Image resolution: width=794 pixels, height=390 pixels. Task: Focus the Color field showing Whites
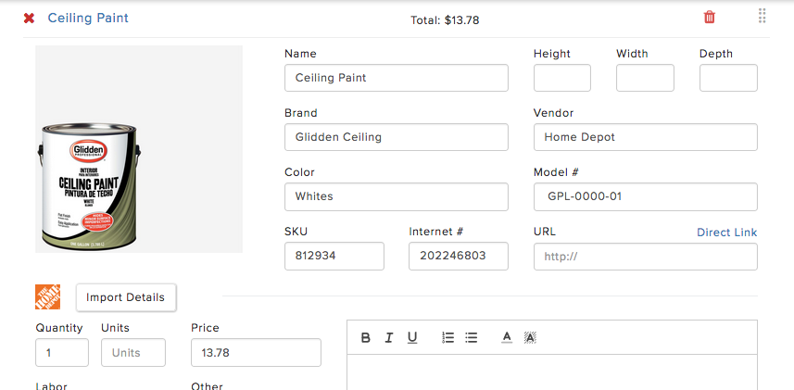(x=396, y=196)
